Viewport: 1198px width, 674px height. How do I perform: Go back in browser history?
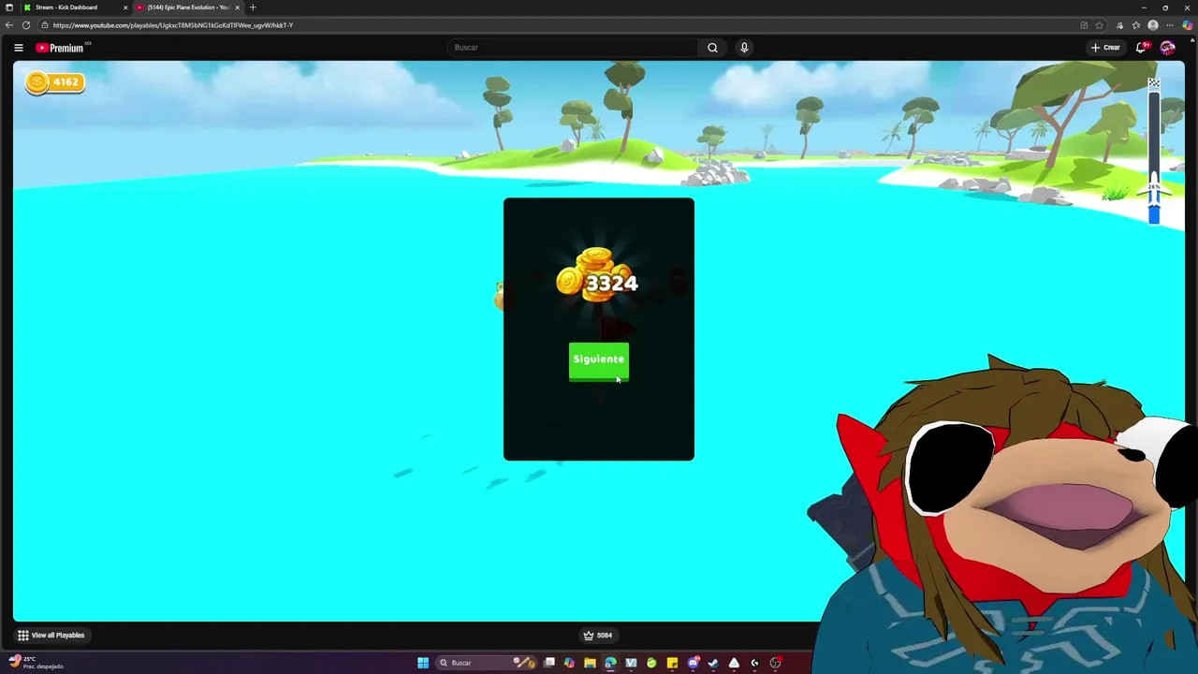pos(9,25)
